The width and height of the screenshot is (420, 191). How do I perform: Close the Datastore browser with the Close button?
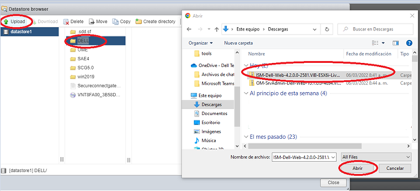point(333,183)
